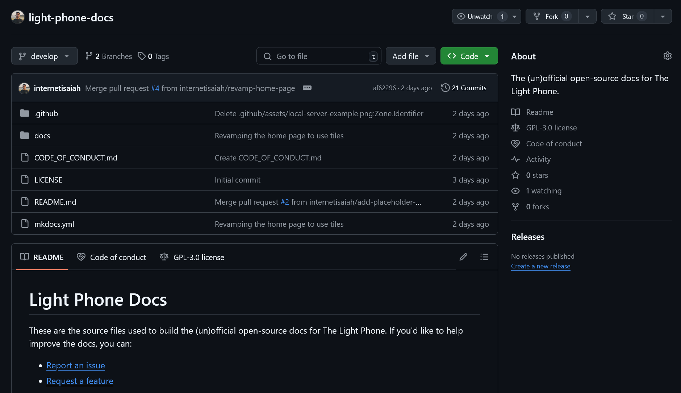The width and height of the screenshot is (681, 393).
Task: Open the Add file dropdown
Action: tap(411, 56)
